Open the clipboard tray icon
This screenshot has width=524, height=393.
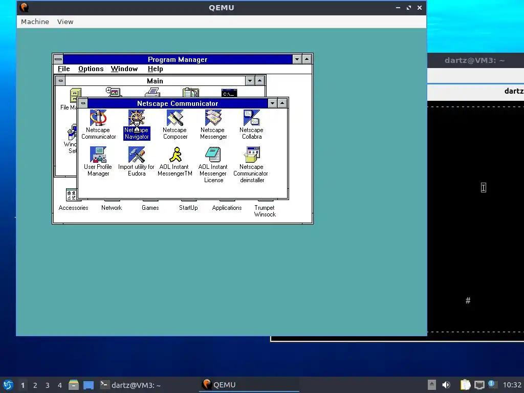point(465,385)
